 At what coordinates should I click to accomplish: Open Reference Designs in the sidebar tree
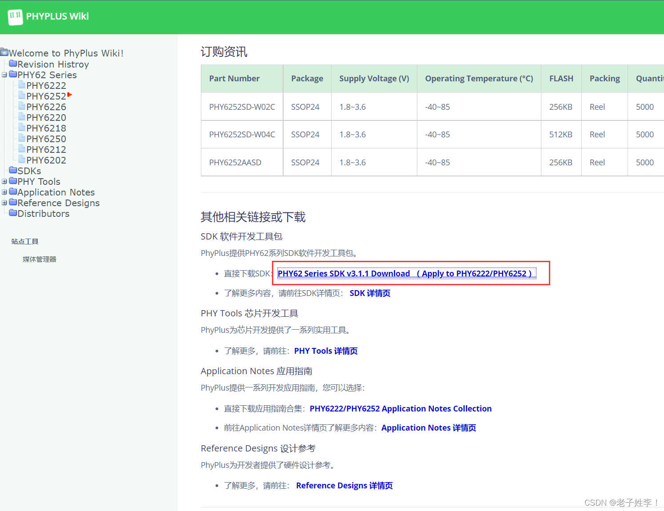(x=59, y=203)
